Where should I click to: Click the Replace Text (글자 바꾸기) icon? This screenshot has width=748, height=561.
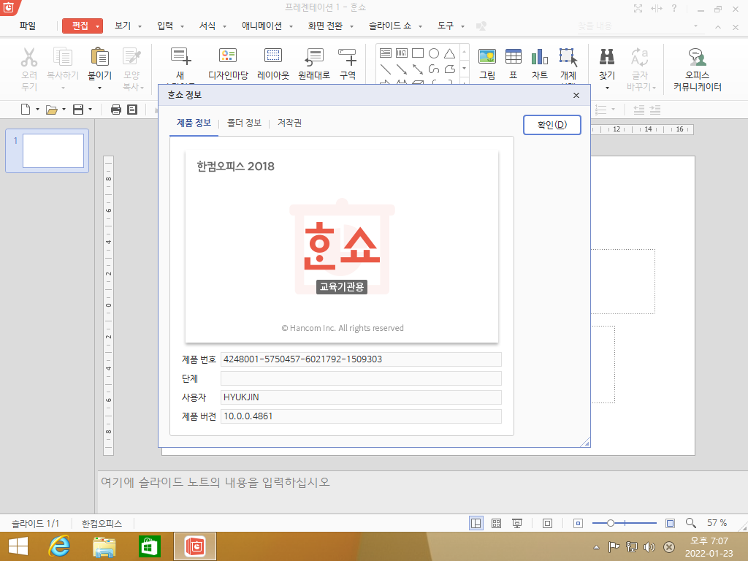tap(640, 57)
